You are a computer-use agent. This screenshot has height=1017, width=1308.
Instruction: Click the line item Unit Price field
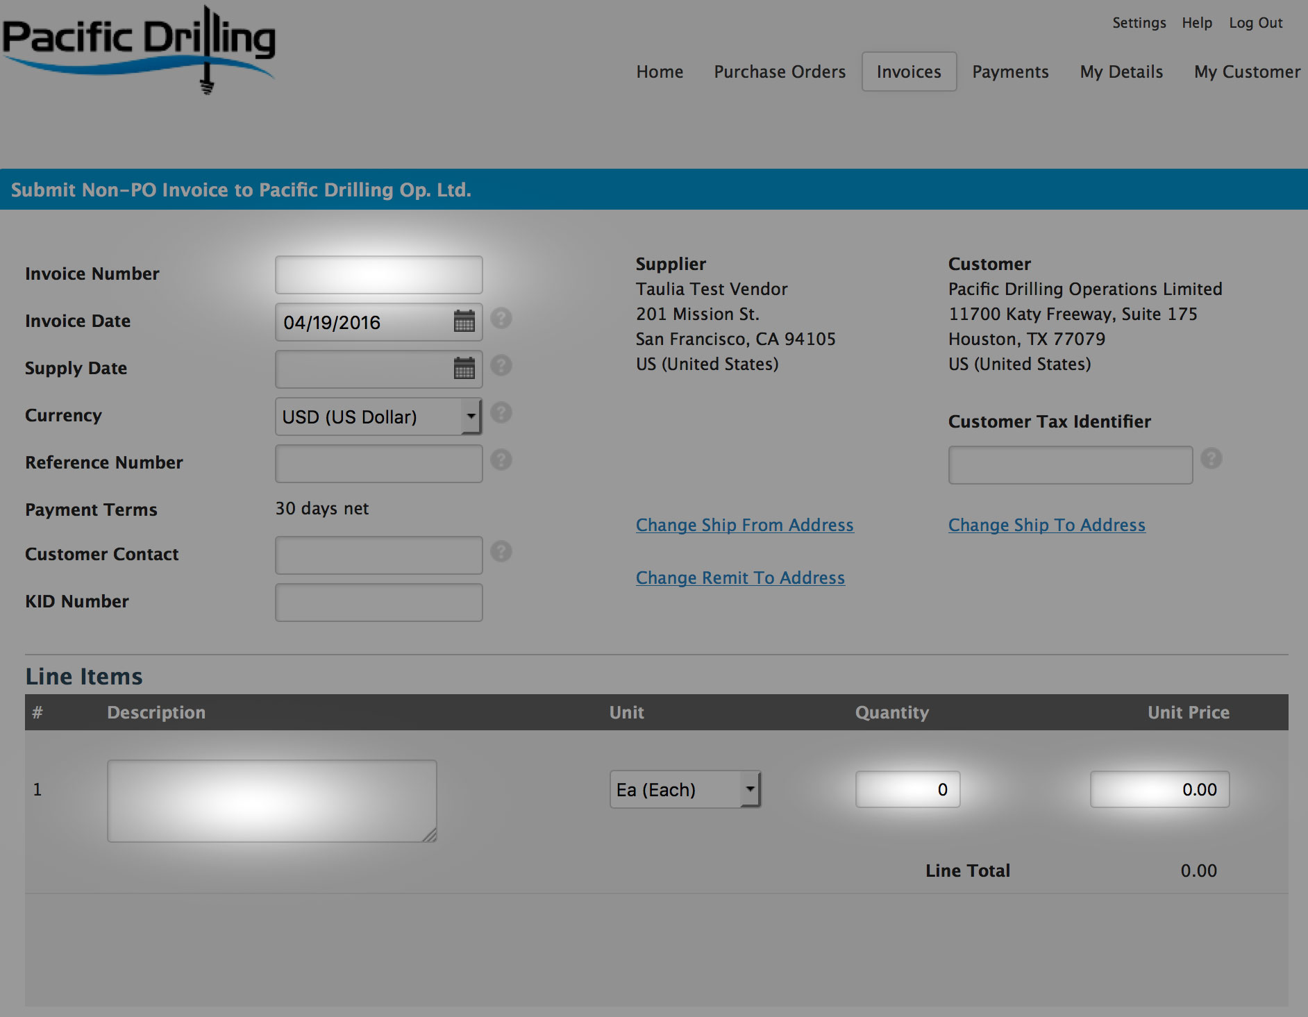tap(1159, 789)
